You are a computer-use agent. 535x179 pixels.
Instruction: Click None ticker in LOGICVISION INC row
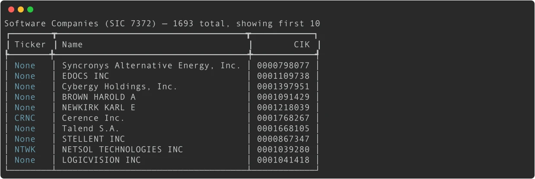[25, 160]
